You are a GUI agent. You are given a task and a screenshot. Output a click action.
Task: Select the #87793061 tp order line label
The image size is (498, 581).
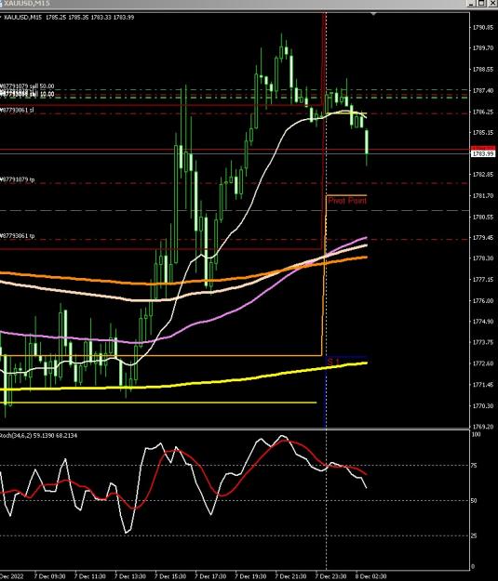click(18, 236)
